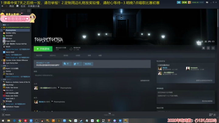Open QQ penguin icon in taskbar
The width and height of the screenshot is (219, 123).
tap(42, 121)
